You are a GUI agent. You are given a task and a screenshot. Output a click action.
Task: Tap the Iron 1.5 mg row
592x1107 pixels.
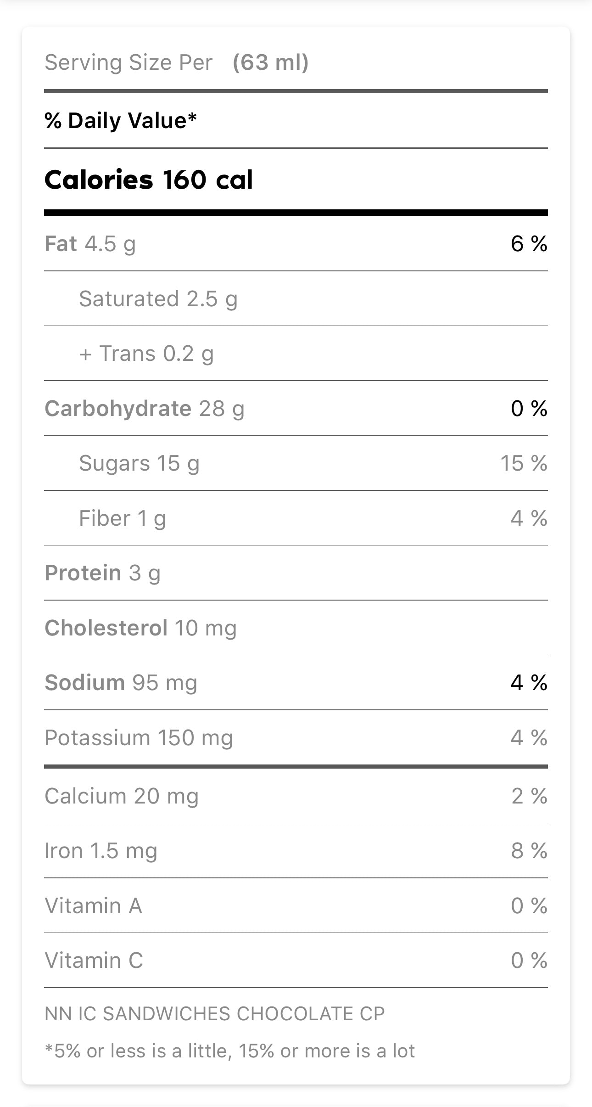click(x=101, y=851)
